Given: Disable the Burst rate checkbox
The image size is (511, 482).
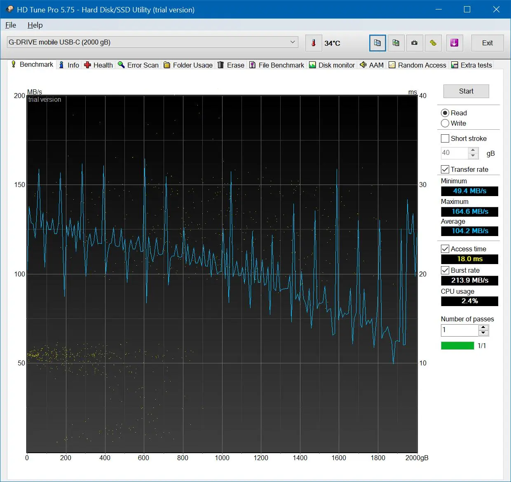Looking at the screenshot, I should (445, 270).
